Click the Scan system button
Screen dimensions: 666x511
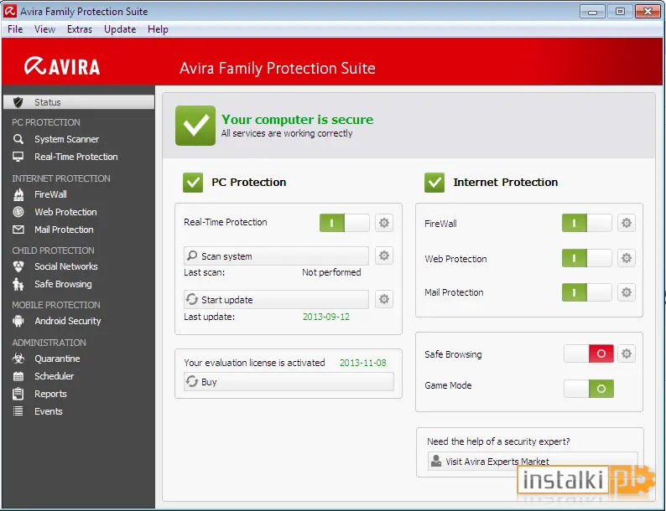276,256
